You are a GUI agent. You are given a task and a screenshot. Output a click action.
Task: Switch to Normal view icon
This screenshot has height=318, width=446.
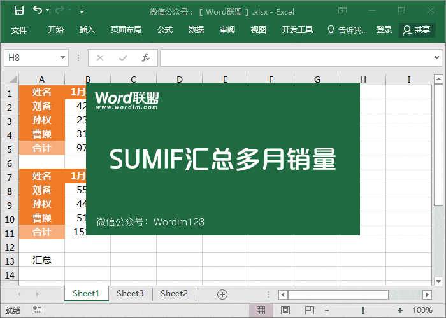tap(261, 310)
